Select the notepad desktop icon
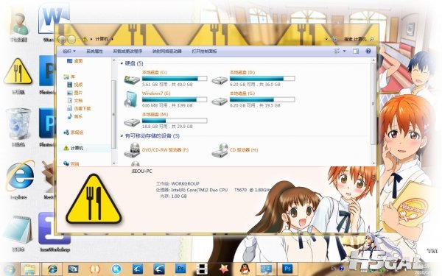The width and height of the screenshot is (442, 276). pos(18,229)
